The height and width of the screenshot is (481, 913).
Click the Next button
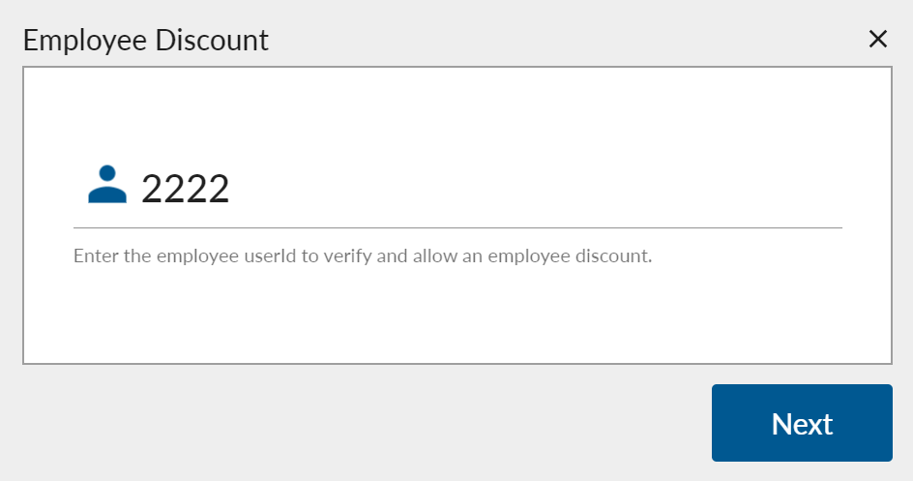click(x=802, y=423)
